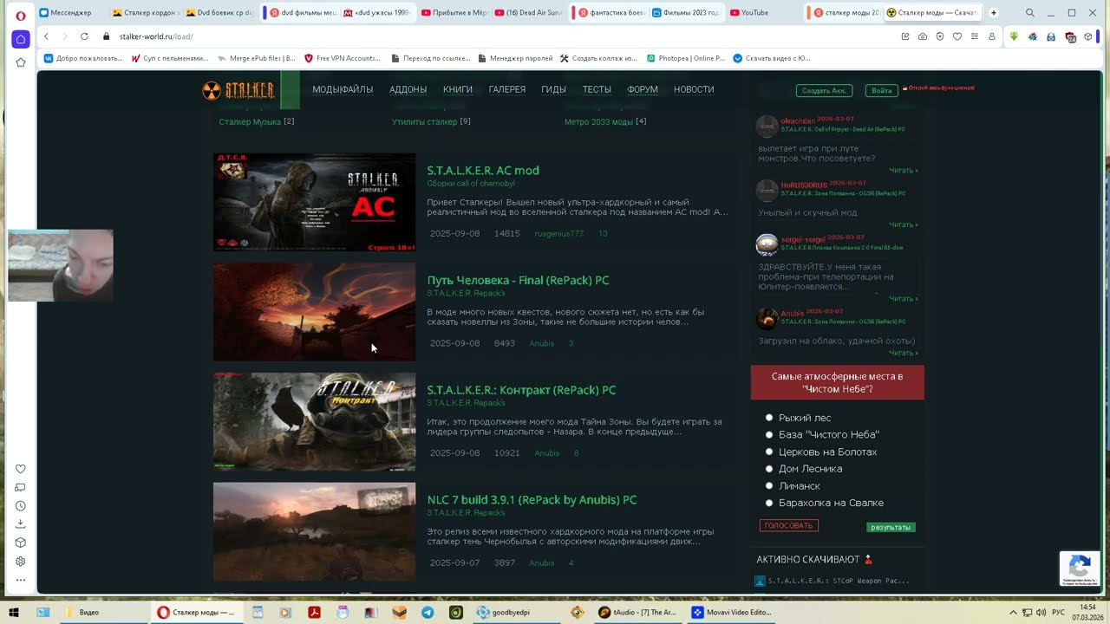This screenshot has height=624, width=1110.
Task: Click результаты poll button
Action: [x=891, y=527]
